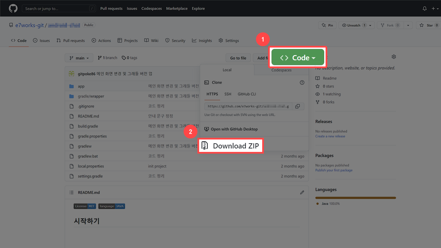441x248 pixels.
Task: Click the Java language bar
Action: (x=355, y=198)
